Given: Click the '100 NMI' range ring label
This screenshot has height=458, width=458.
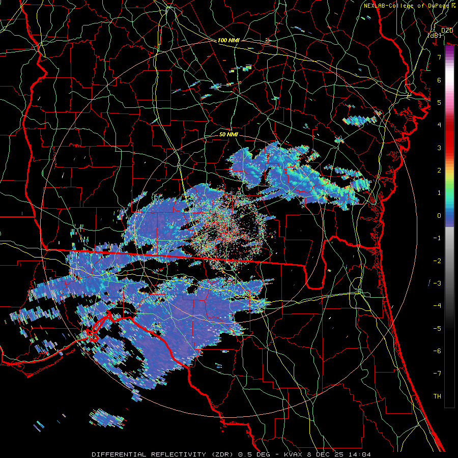Looking at the screenshot, I should [228, 40].
